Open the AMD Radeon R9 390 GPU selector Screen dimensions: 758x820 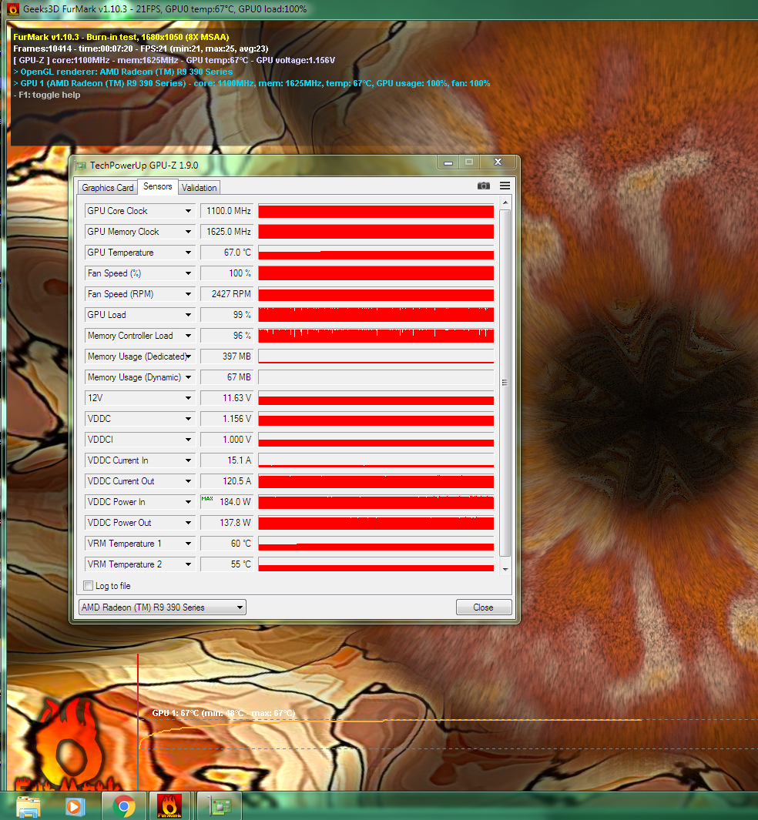point(163,607)
